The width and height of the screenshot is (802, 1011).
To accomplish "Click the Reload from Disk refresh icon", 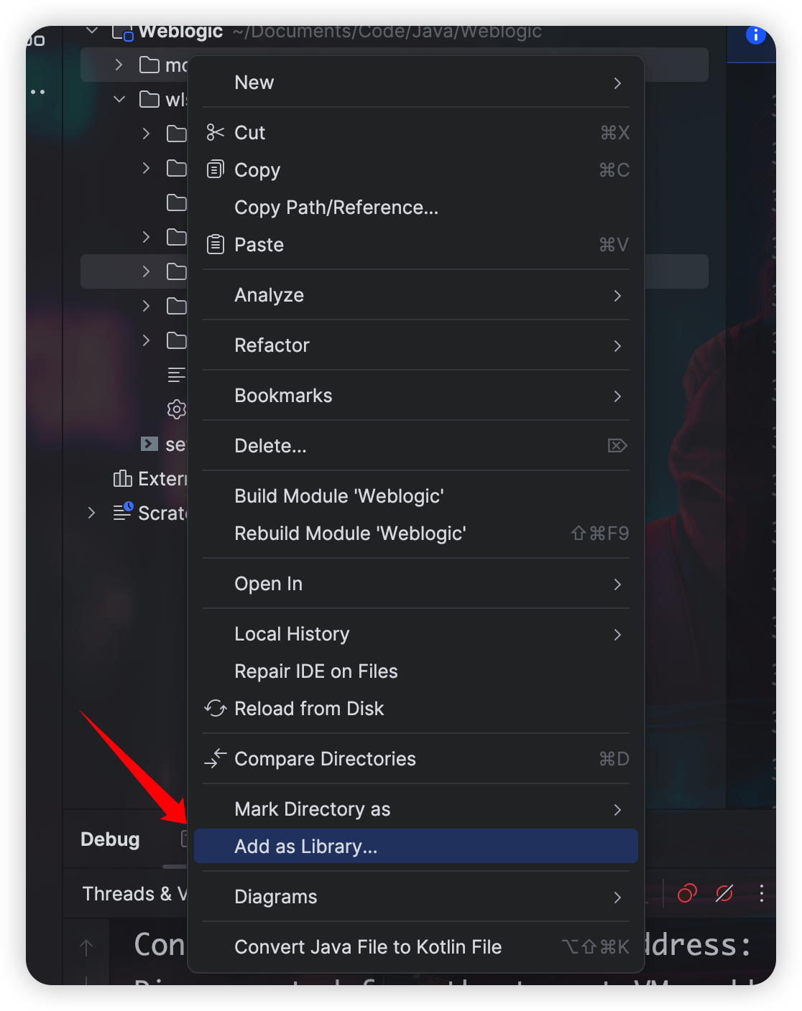I will tap(215, 709).
